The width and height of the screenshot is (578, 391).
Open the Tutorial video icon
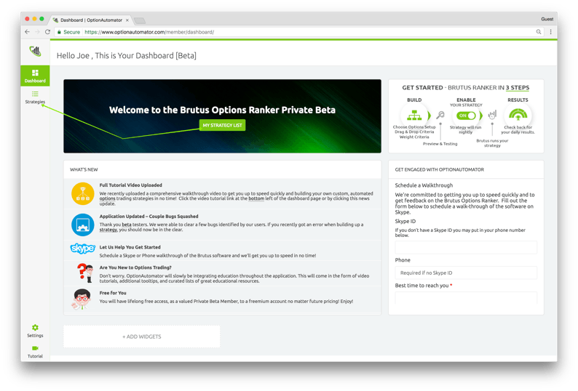click(35, 352)
